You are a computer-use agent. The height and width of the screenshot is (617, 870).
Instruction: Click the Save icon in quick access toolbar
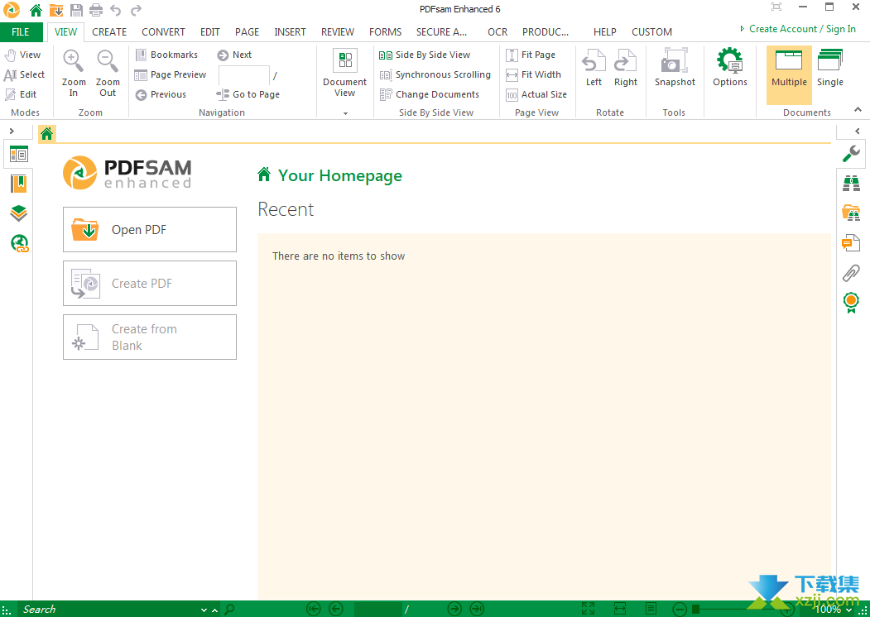76,9
